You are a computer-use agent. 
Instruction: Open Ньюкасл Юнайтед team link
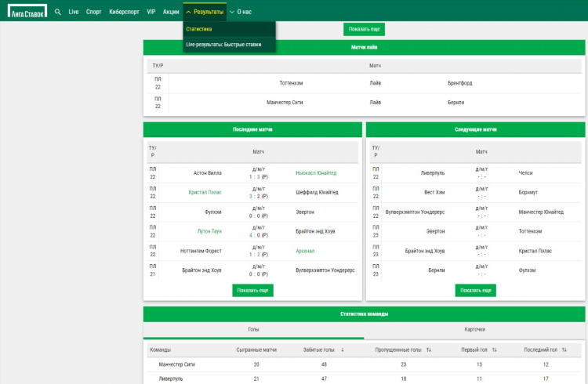pyautogui.click(x=316, y=173)
